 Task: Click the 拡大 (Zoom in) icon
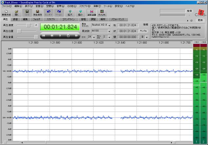70,12
